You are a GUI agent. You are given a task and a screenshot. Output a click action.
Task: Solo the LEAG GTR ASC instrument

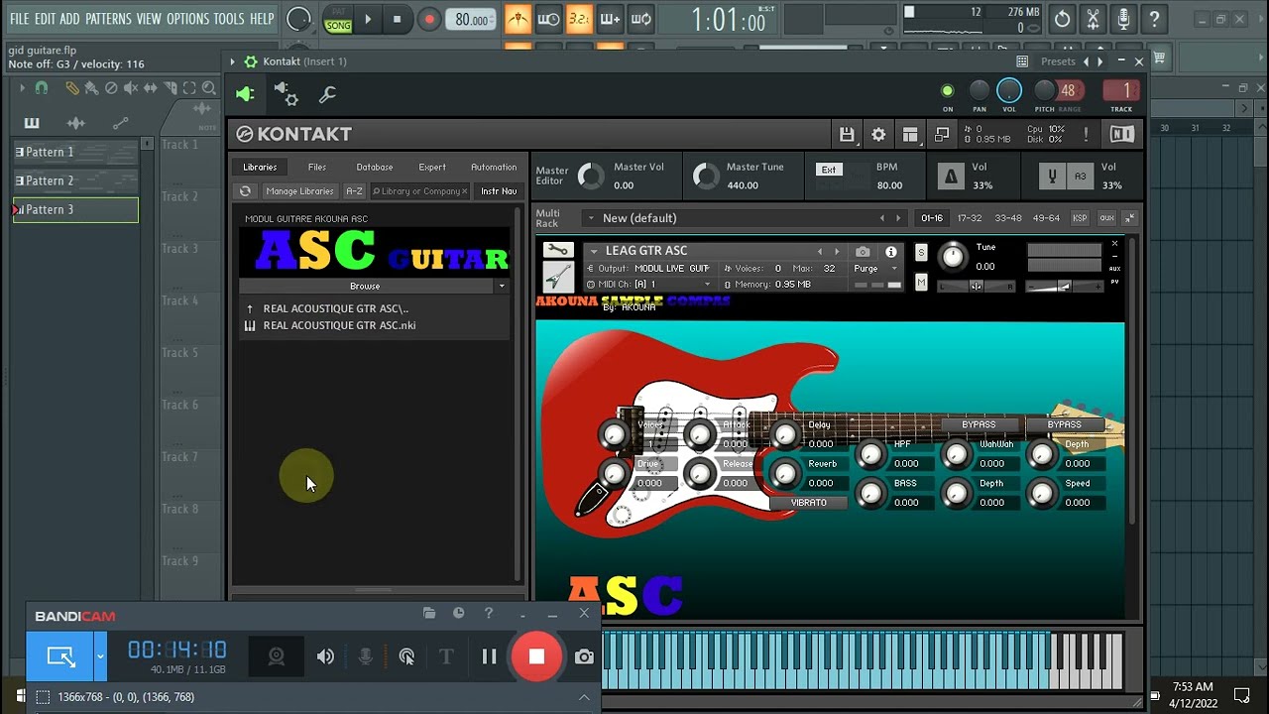point(921,252)
